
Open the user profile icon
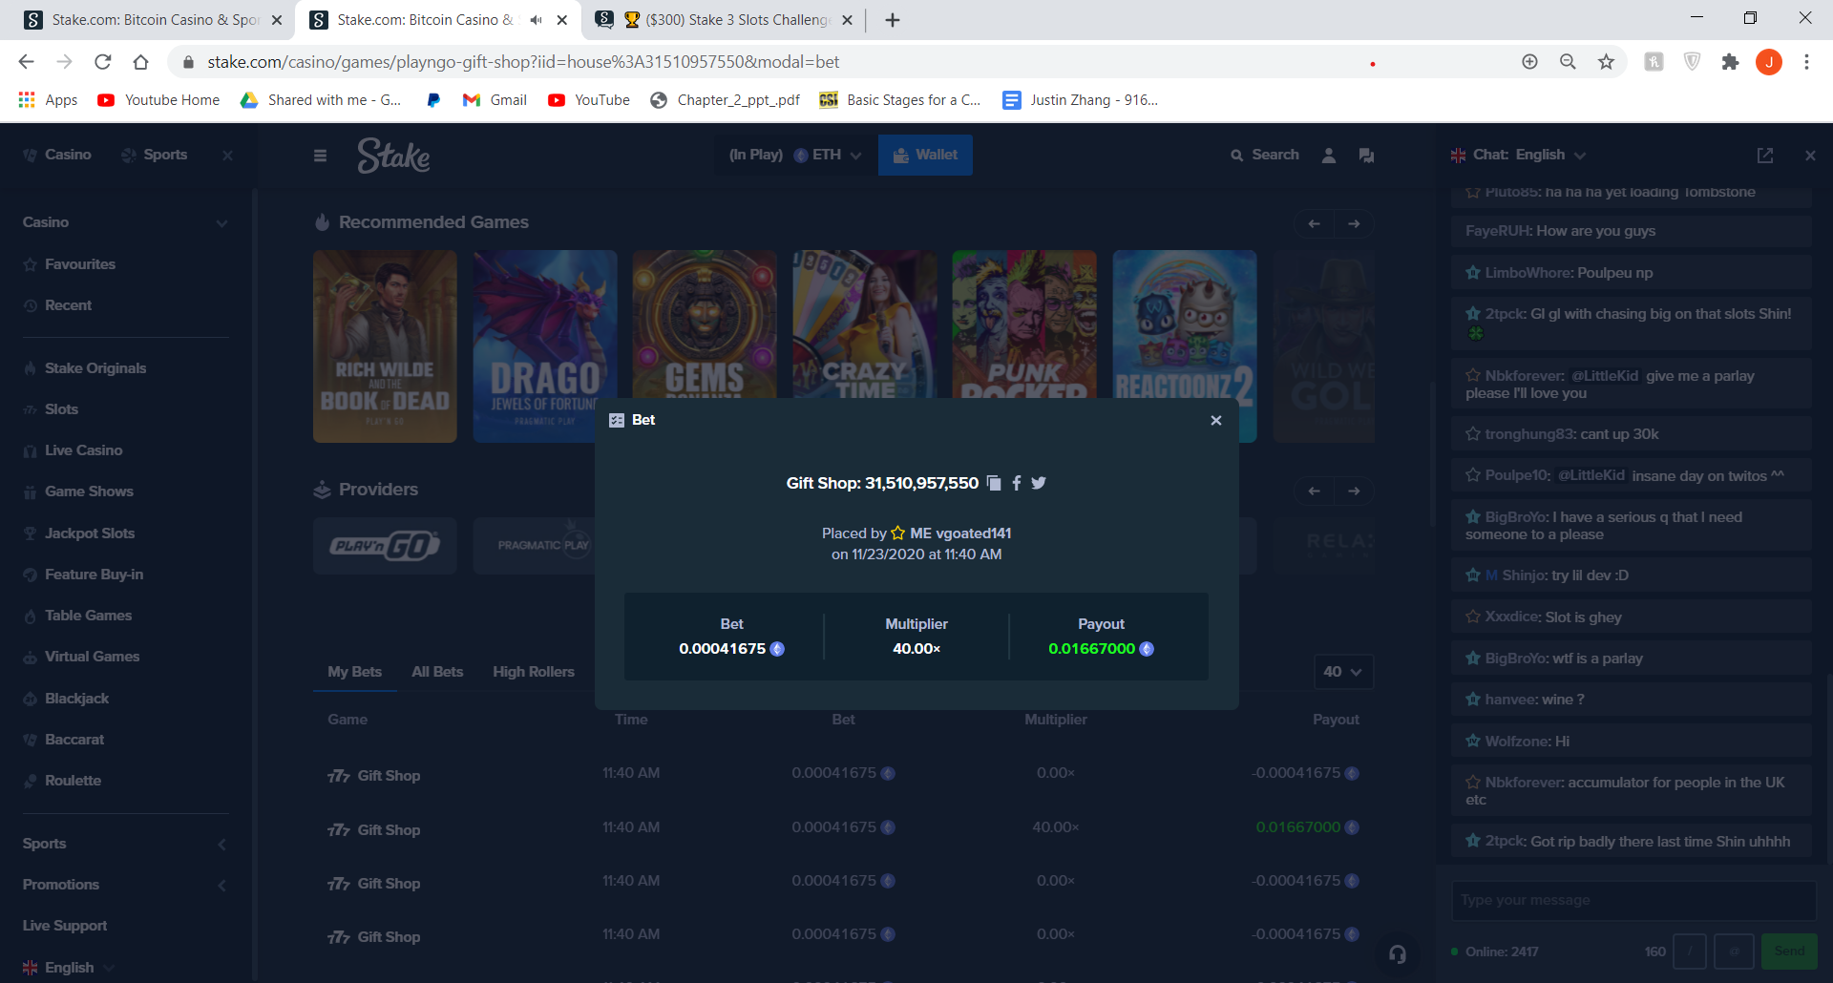[1329, 155]
